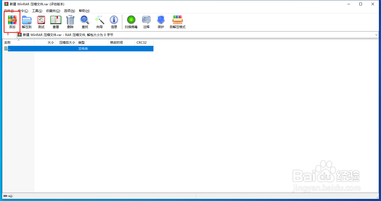Image resolution: width=381 pixels, height=201 pixels.
Task: Open the Commands (命令) menu
Action: tap(23, 11)
